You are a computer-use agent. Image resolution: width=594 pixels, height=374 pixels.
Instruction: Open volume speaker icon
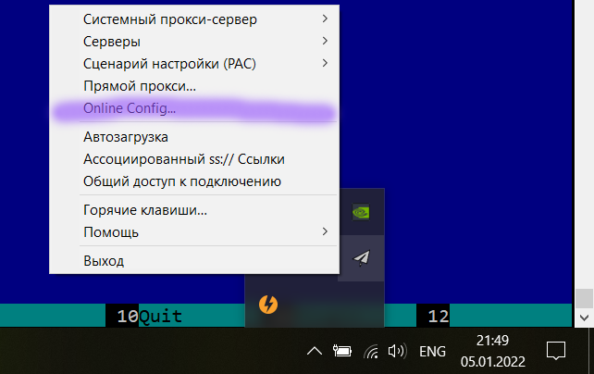[x=398, y=351]
